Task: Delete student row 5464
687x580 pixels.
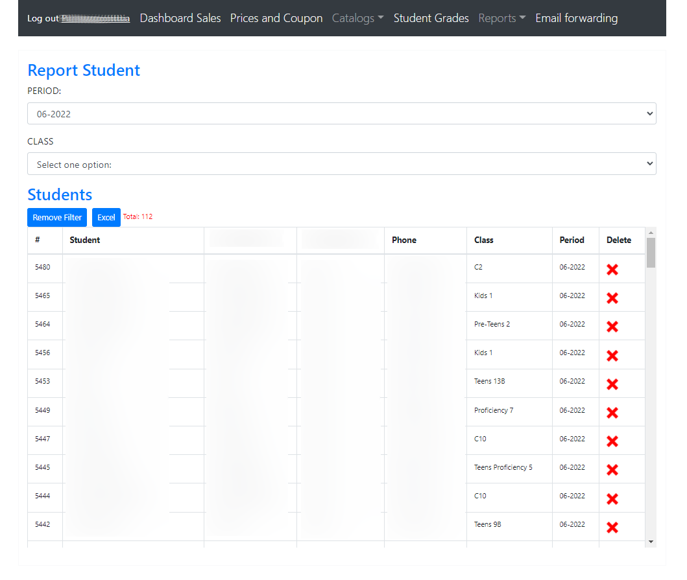Action: click(x=612, y=327)
